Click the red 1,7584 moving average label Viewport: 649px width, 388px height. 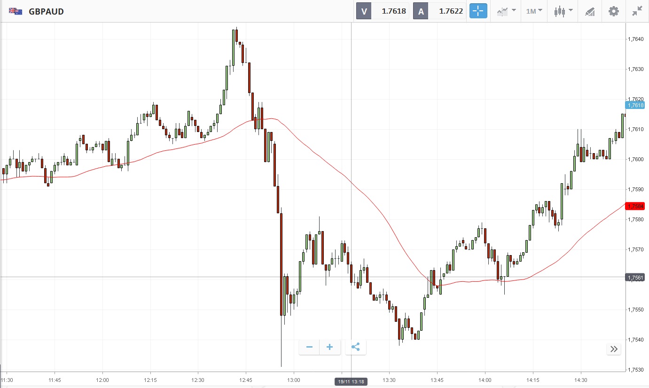(635, 206)
